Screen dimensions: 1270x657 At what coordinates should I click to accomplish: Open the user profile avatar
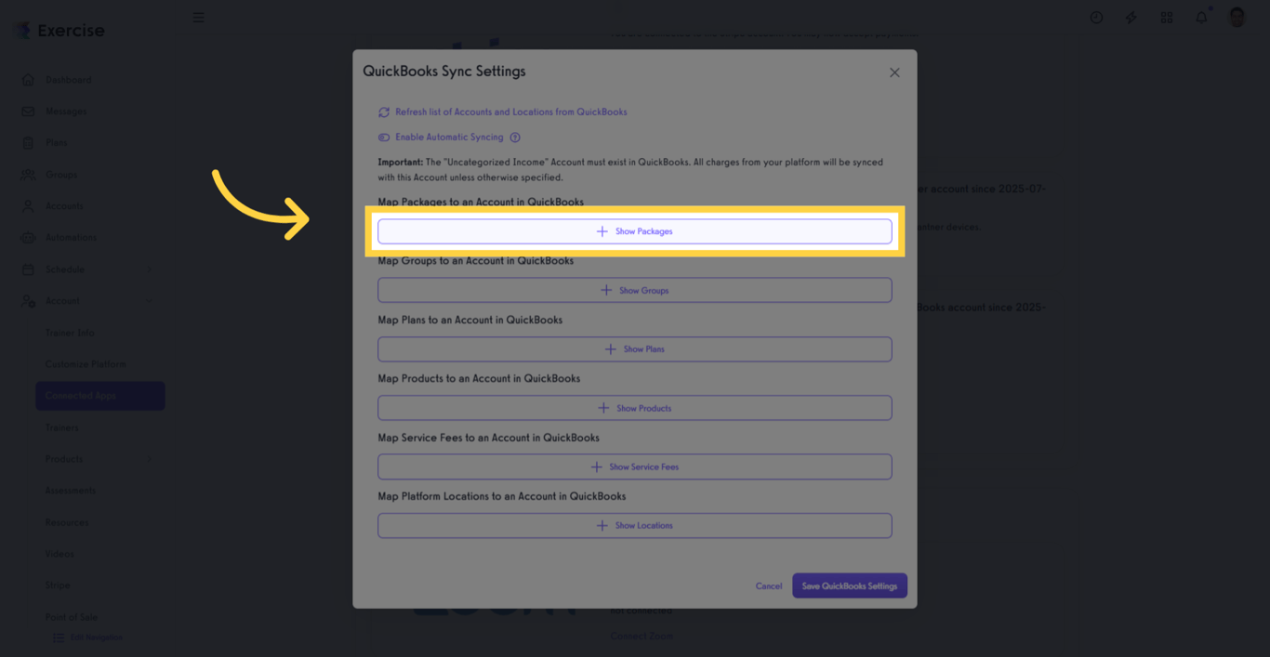point(1237,18)
